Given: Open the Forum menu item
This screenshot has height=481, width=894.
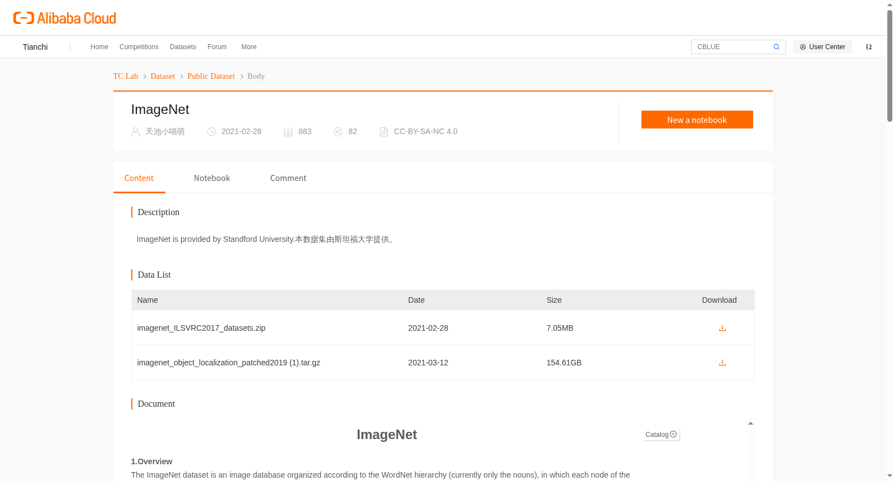Looking at the screenshot, I should (x=217, y=47).
